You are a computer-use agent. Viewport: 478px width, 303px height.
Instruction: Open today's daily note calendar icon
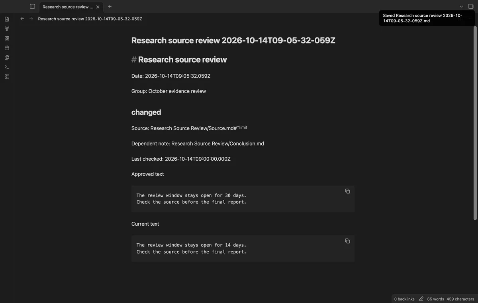click(x=7, y=48)
